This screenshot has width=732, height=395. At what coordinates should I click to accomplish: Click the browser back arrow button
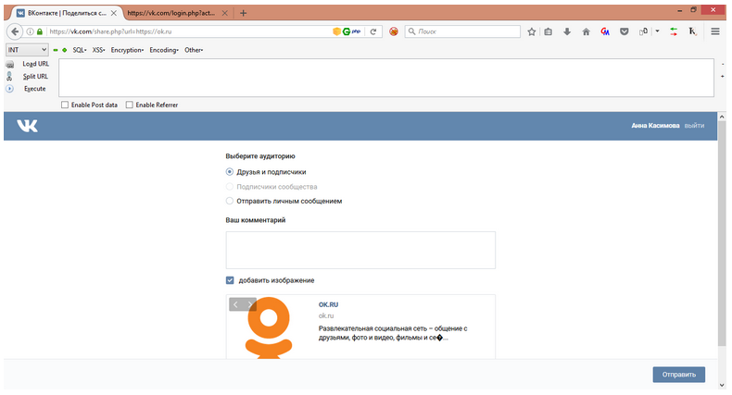(x=15, y=31)
